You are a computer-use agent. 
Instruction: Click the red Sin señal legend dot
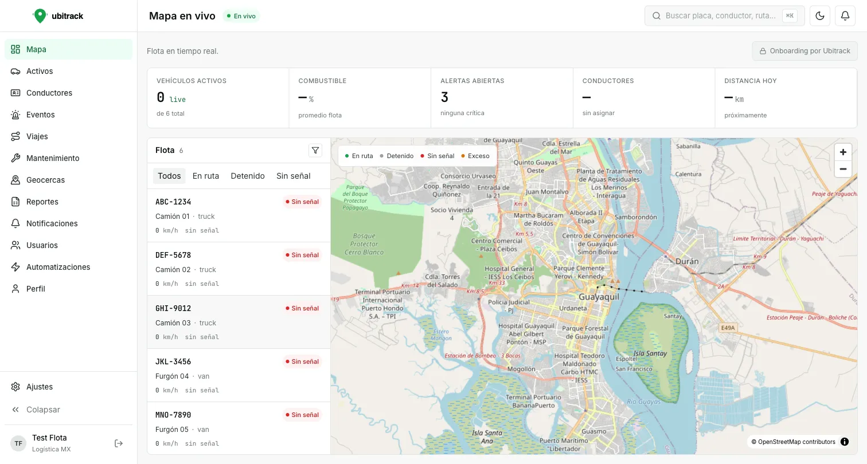[x=423, y=156]
